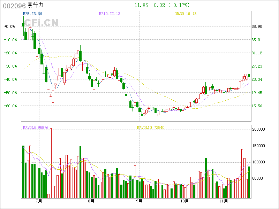Click the 7月 date axis marker
The image size is (279, 209).
coord(38,201)
